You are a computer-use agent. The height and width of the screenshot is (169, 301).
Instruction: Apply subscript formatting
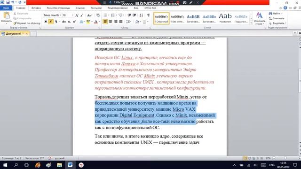click(69, 22)
